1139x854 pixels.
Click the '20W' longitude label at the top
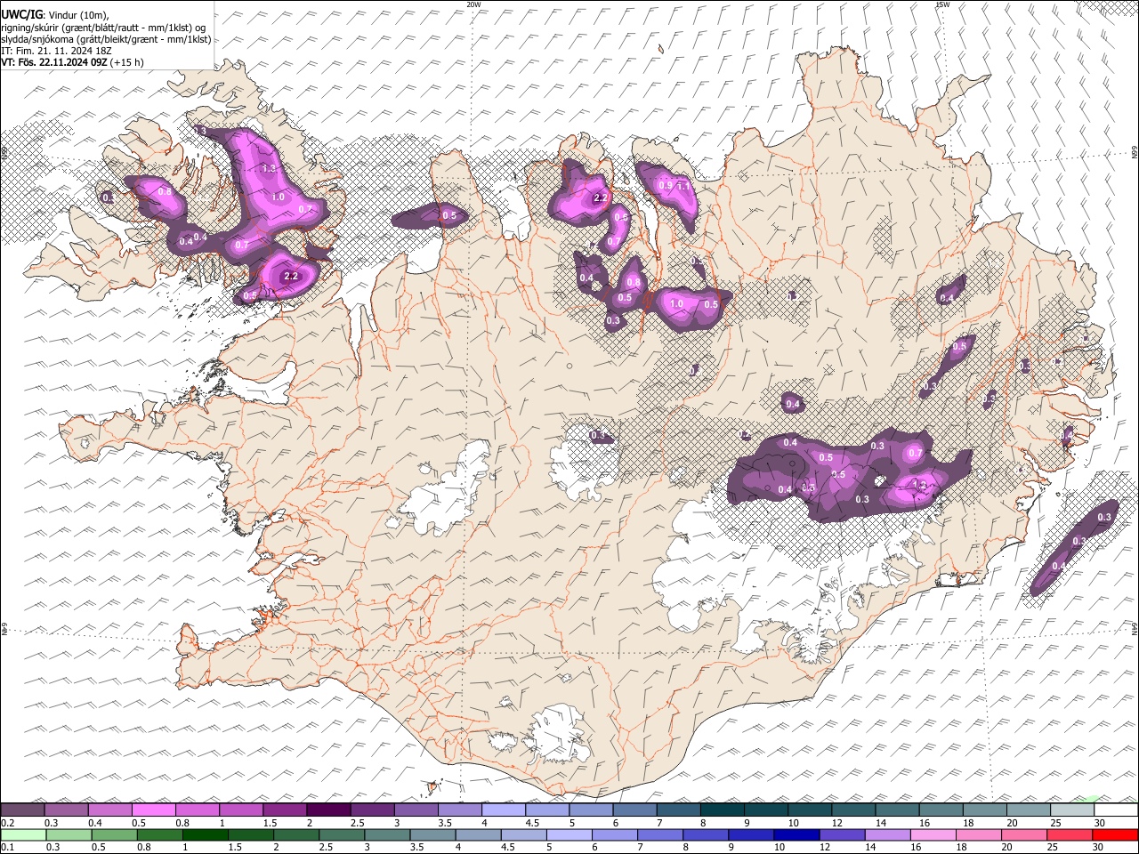[x=473, y=4]
